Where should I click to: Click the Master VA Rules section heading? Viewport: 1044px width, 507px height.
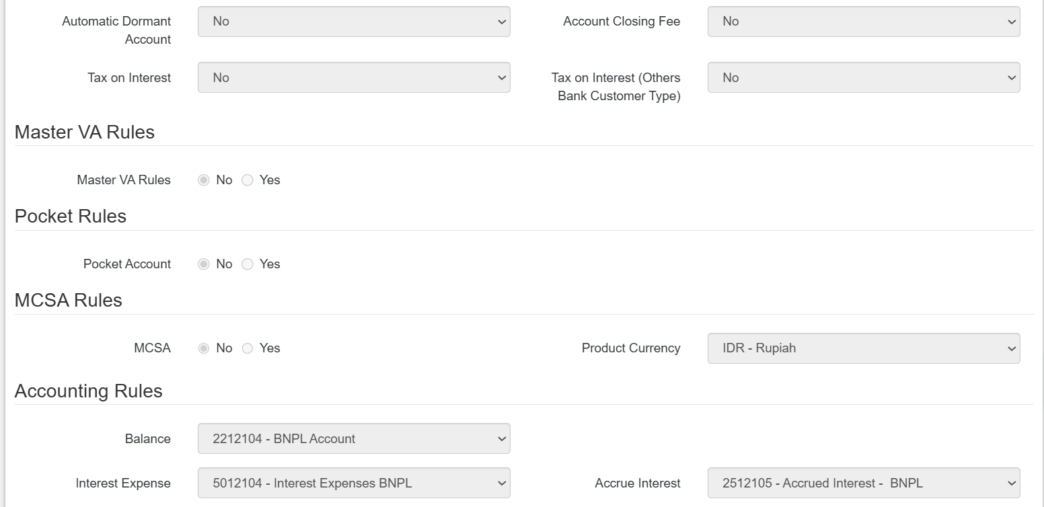(85, 132)
